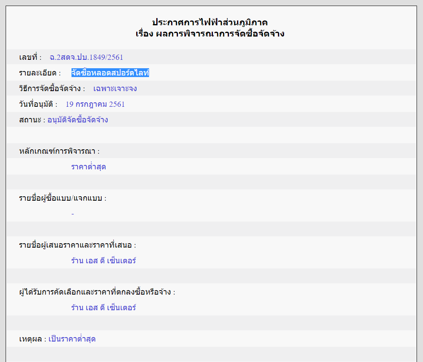Image resolution: width=423 pixels, height=362 pixels.
Task: Click 'ร้าน เอส ดี เซ็นเตอร์' under the selected vendor heading
Action: tap(104, 307)
